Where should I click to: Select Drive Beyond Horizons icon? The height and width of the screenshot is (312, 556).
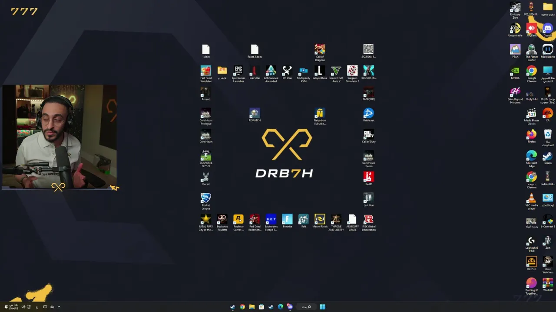coord(515,95)
